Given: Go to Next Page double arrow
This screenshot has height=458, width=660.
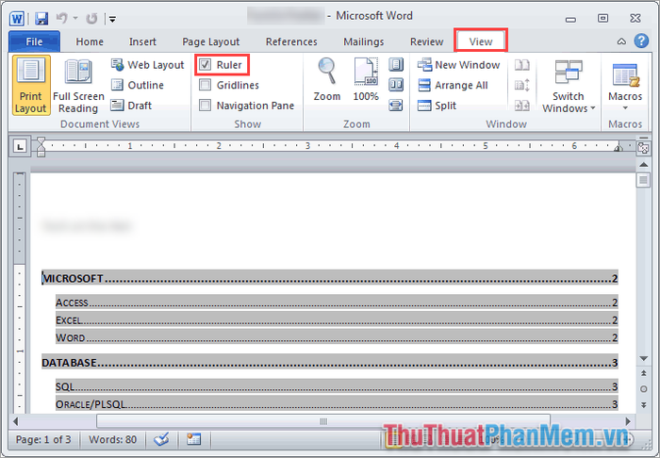Looking at the screenshot, I should [644, 404].
